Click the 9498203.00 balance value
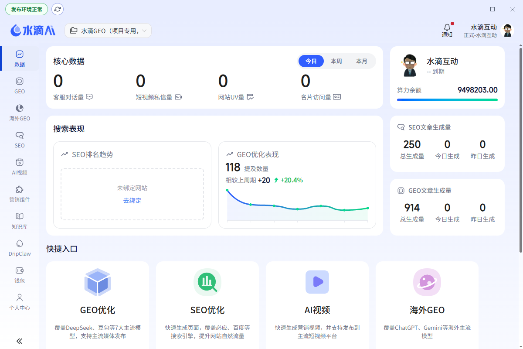Screen dimensions: 523x349 pos(478,90)
